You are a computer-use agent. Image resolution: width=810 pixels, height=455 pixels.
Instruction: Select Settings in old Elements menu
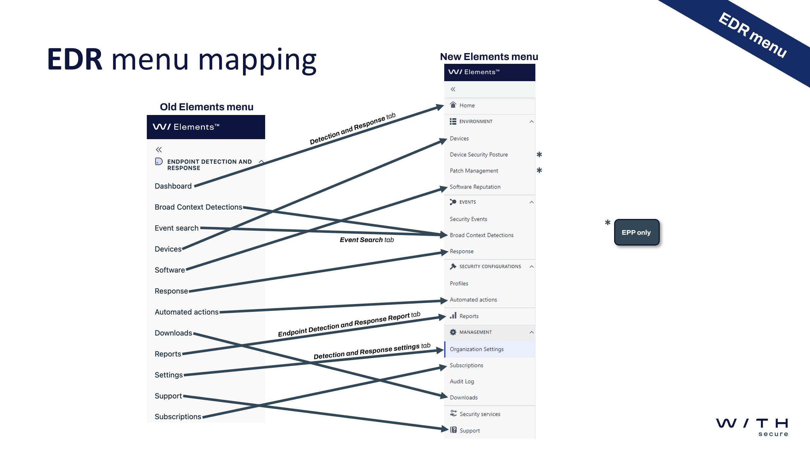(x=169, y=375)
